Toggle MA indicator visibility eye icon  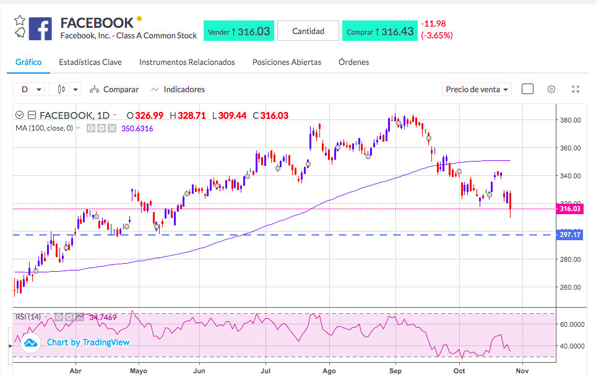coord(91,128)
